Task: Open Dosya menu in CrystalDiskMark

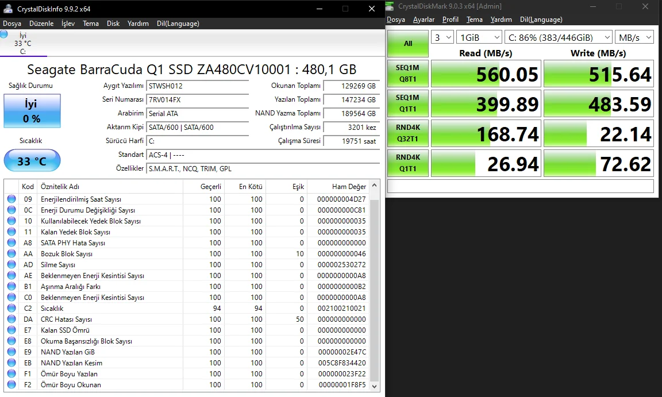Action: click(x=396, y=20)
